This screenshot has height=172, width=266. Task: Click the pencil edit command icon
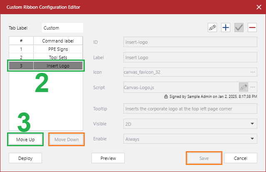pos(213,28)
